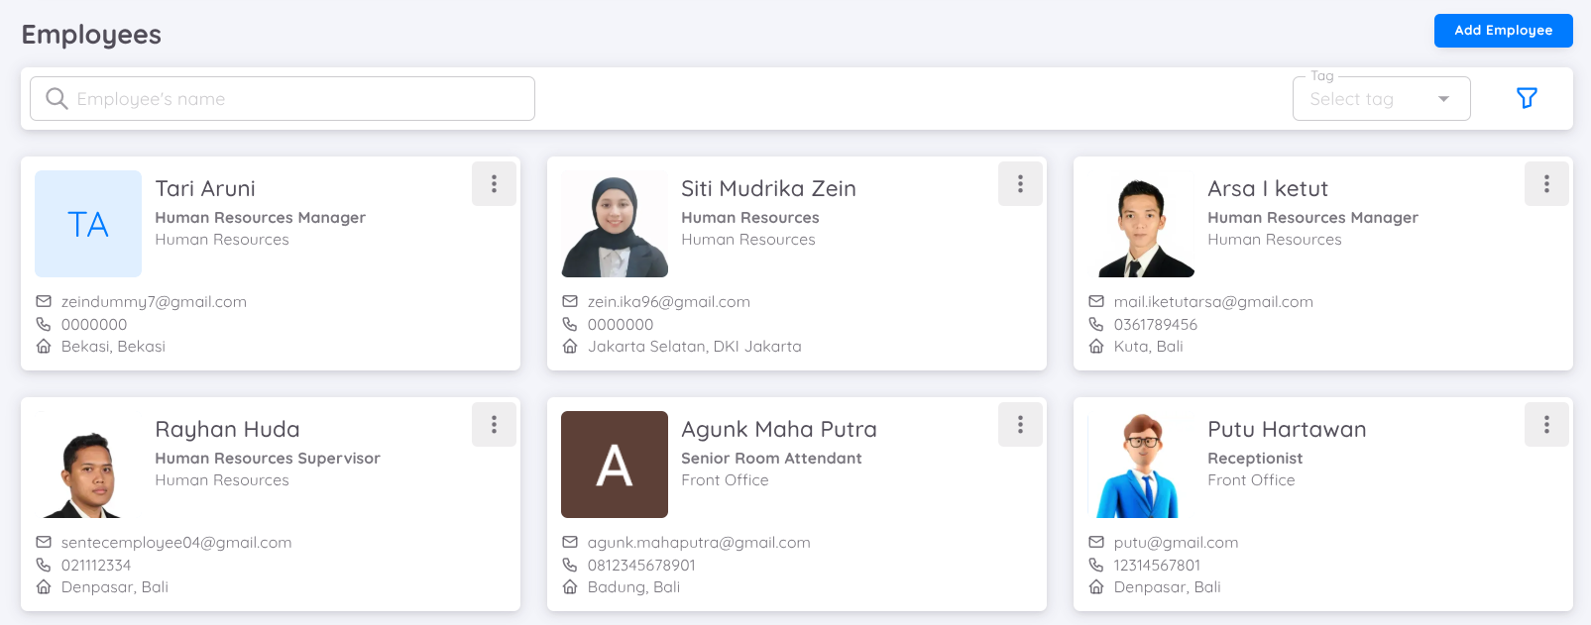Focus the Employee's name search field
Viewport: 1591px width, 625px height.
pos(297,99)
